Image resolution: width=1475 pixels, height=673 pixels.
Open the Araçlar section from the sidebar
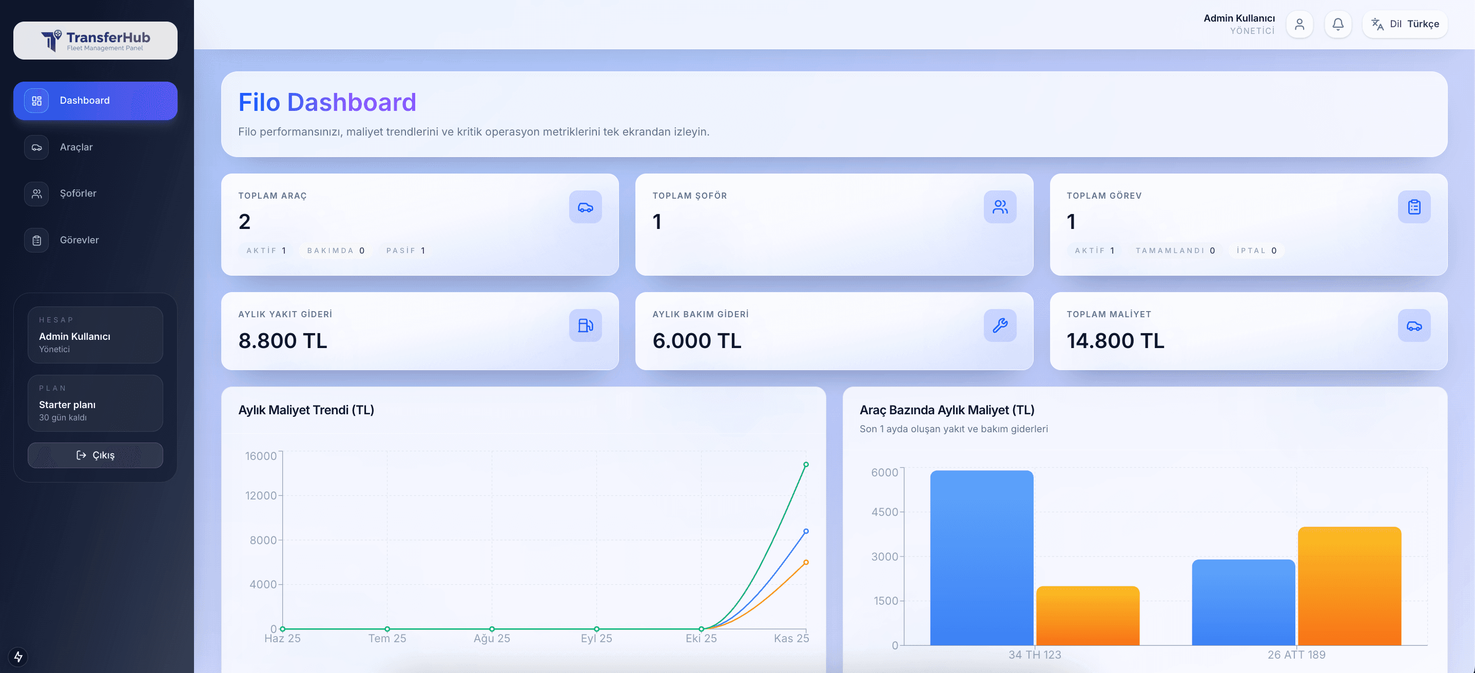pyautogui.click(x=75, y=147)
